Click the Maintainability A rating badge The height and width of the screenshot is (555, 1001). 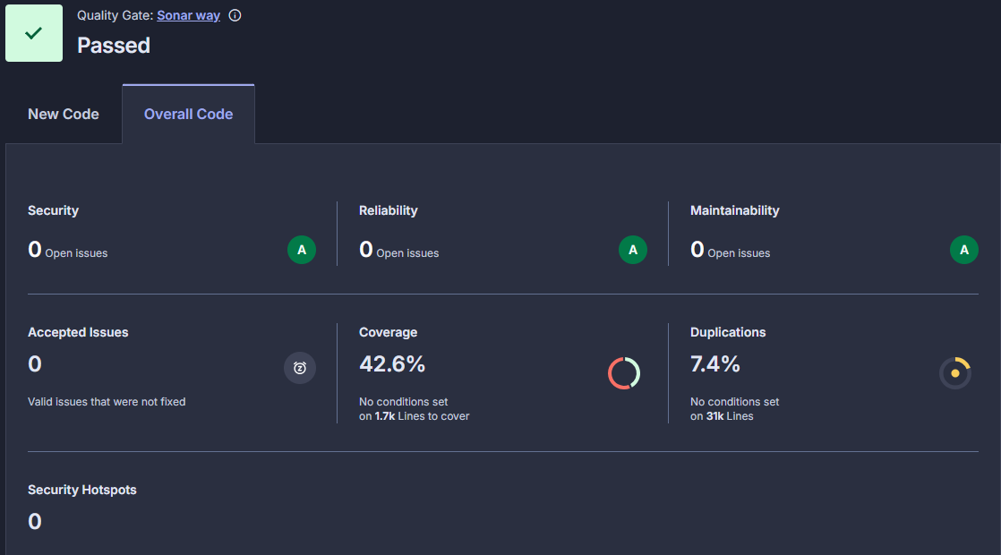[x=964, y=250]
